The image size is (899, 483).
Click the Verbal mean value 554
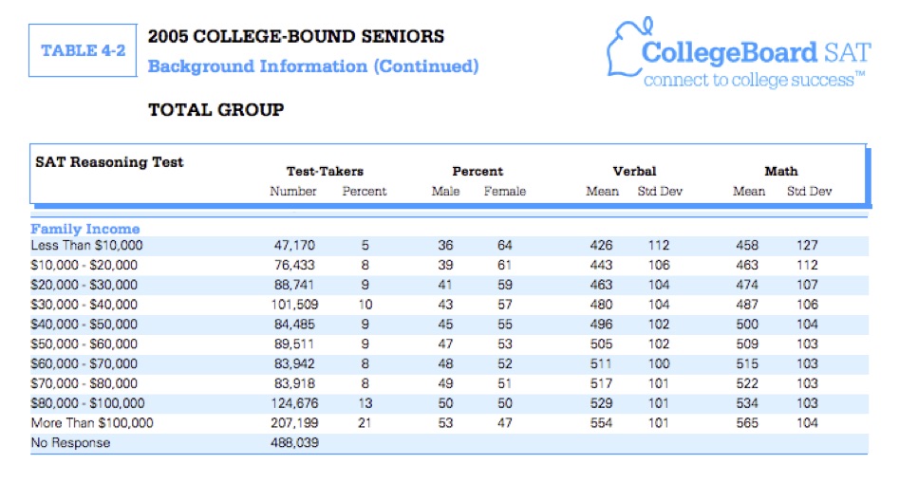[x=602, y=423]
